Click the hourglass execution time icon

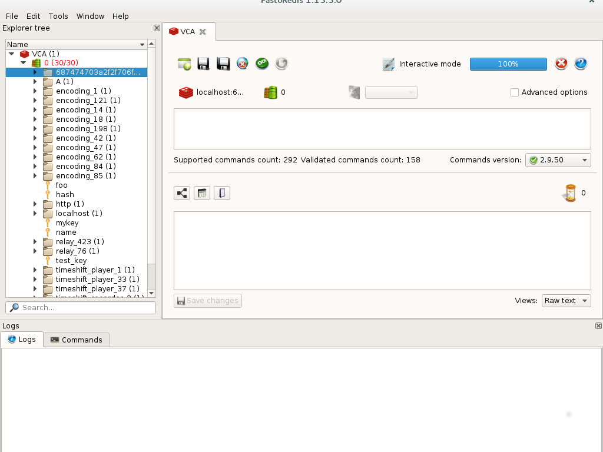tap(570, 193)
